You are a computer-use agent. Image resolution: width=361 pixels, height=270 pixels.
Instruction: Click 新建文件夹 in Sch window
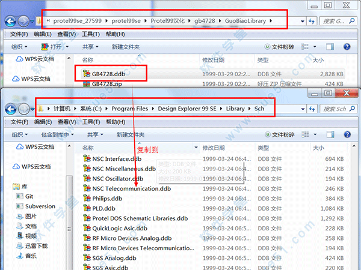131,134
